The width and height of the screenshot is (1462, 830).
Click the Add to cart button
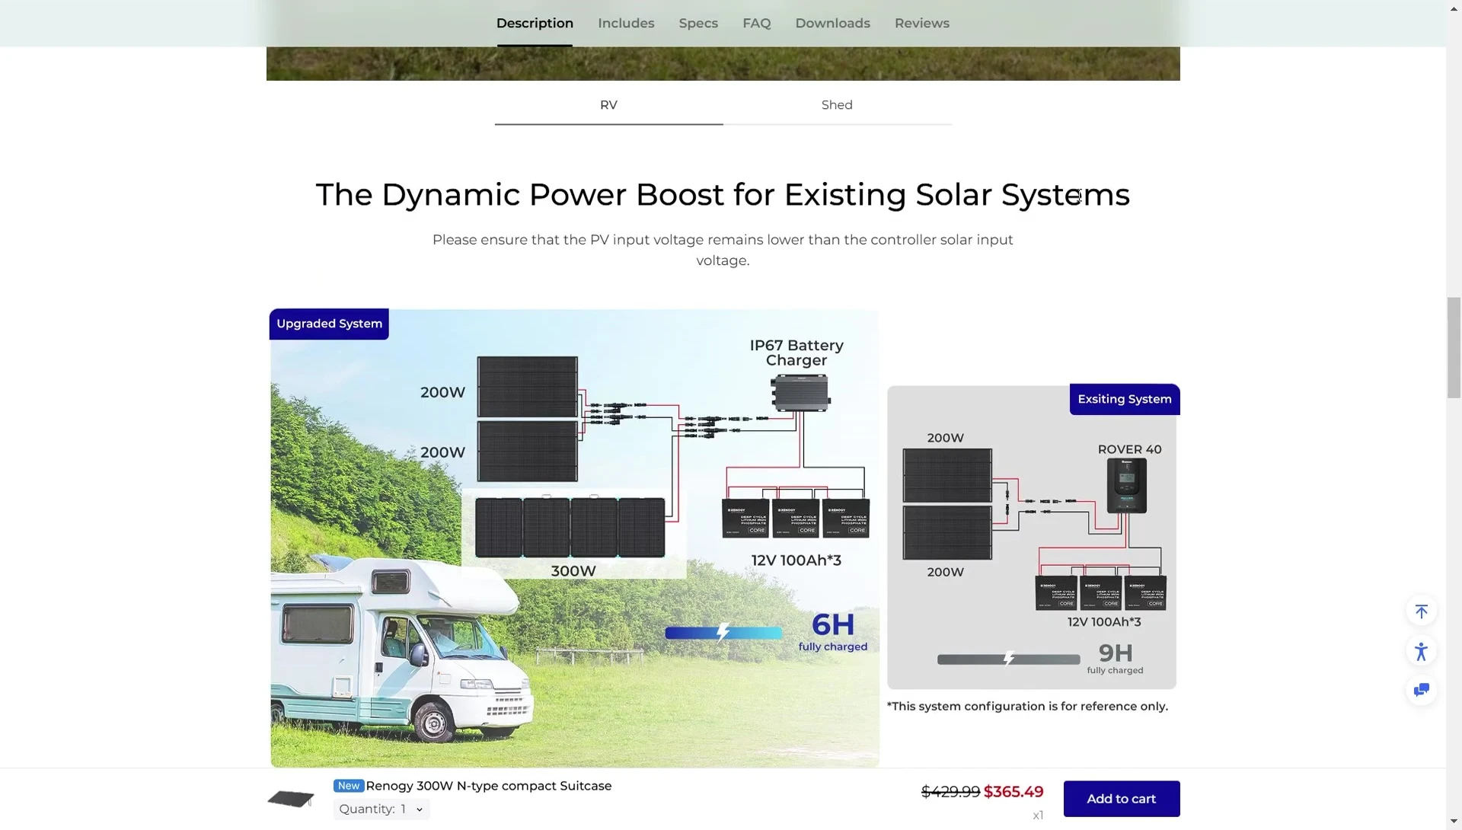1121,799
